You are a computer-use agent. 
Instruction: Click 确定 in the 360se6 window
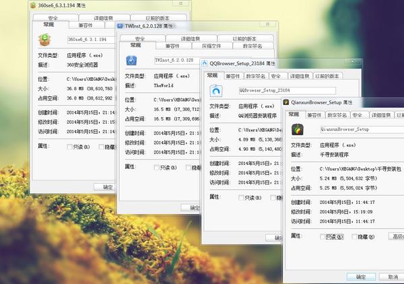[105, 187]
